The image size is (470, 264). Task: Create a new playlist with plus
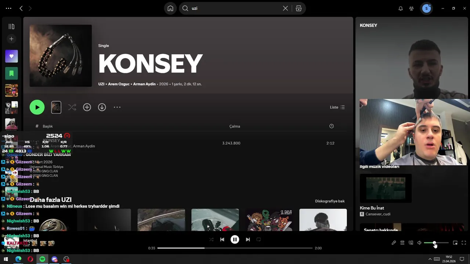pyautogui.click(x=11, y=39)
